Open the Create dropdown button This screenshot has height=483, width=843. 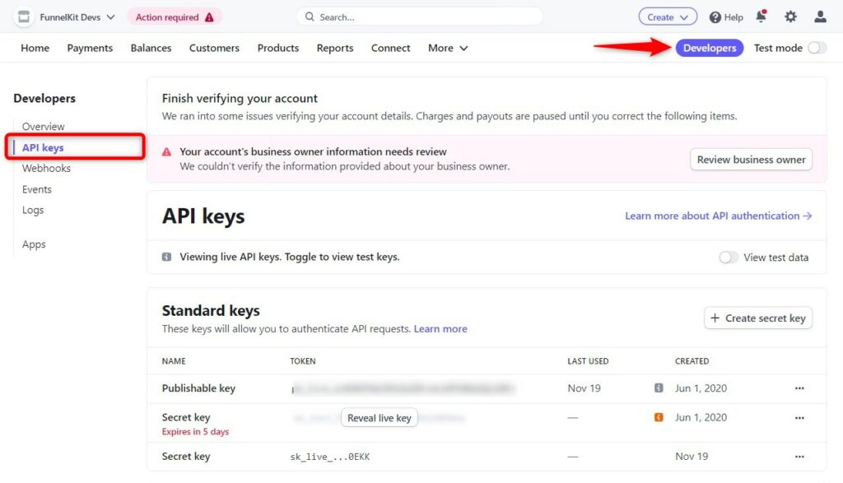click(668, 16)
